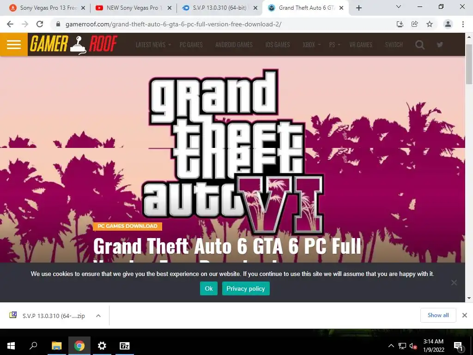The width and height of the screenshot is (473, 355).
Task: Open the PC Games menu item
Action: pos(191,45)
